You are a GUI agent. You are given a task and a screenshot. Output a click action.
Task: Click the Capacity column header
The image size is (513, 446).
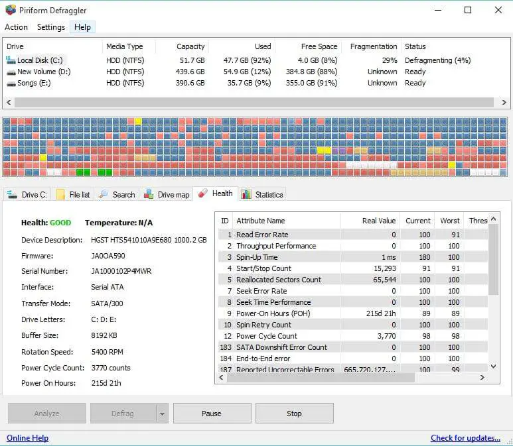coord(182,46)
